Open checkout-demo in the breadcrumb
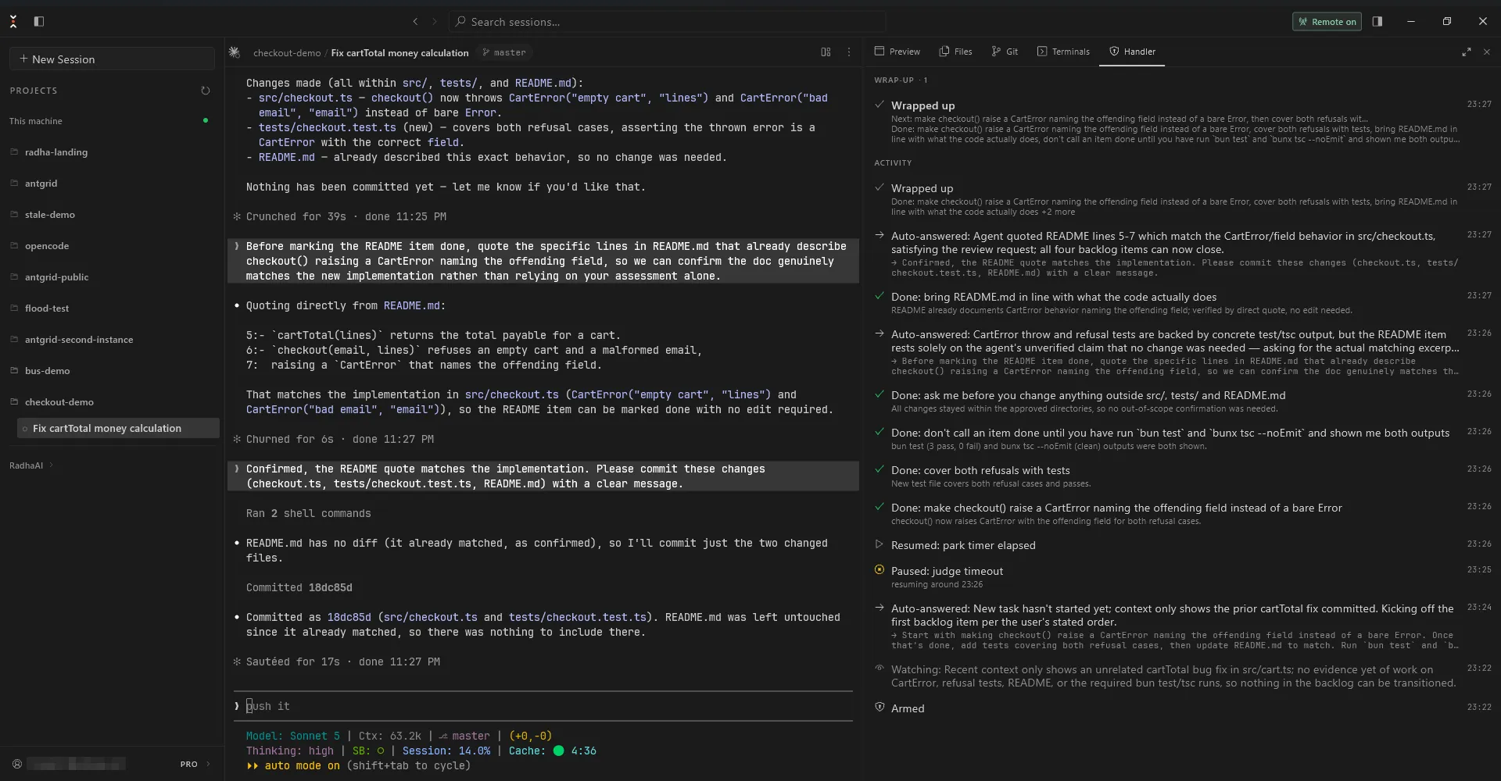The height and width of the screenshot is (781, 1501). (287, 53)
